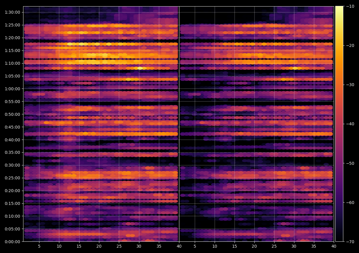Click x-axis label 25 under left heatmap
Screen dimensions: 359x253
click(x=119, y=246)
